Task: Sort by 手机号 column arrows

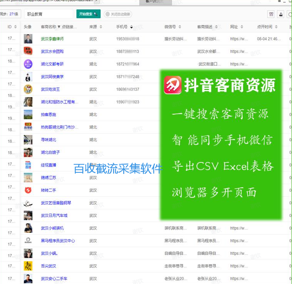Action: click(132, 27)
